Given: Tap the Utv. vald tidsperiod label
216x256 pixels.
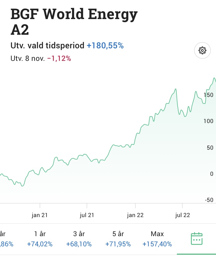Looking at the screenshot, I should [x=47, y=46].
